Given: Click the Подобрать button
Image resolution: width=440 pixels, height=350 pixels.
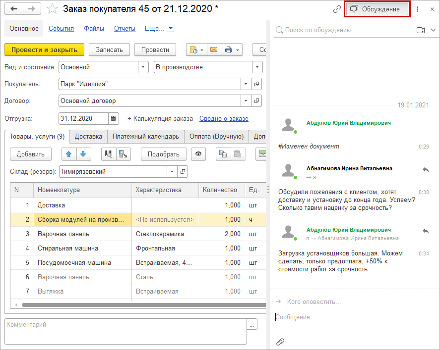Looking at the screenshot, I should (164, 154).
